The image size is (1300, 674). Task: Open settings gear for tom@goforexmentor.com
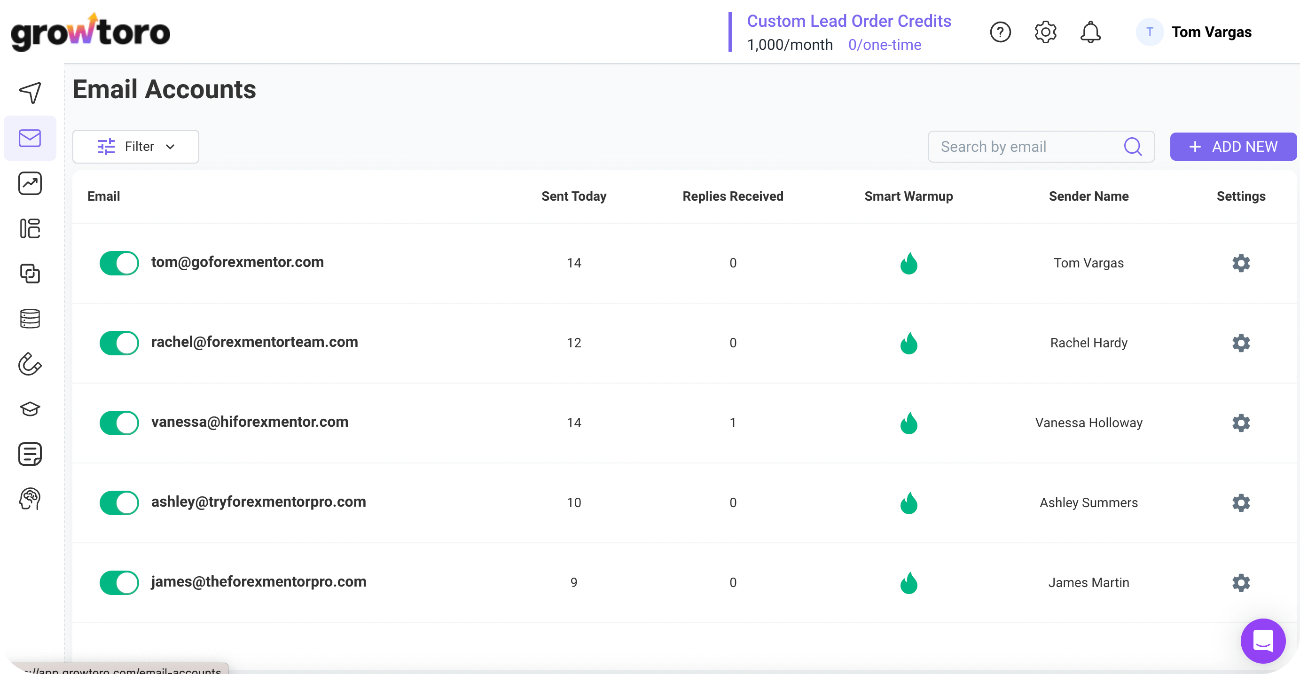[x=1240, y=263]
